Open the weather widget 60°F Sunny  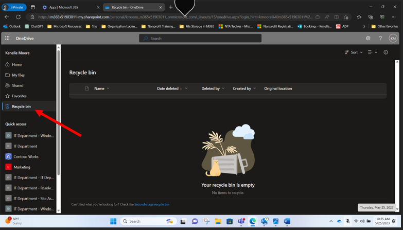pyautogui.click(x=13, y=221)
